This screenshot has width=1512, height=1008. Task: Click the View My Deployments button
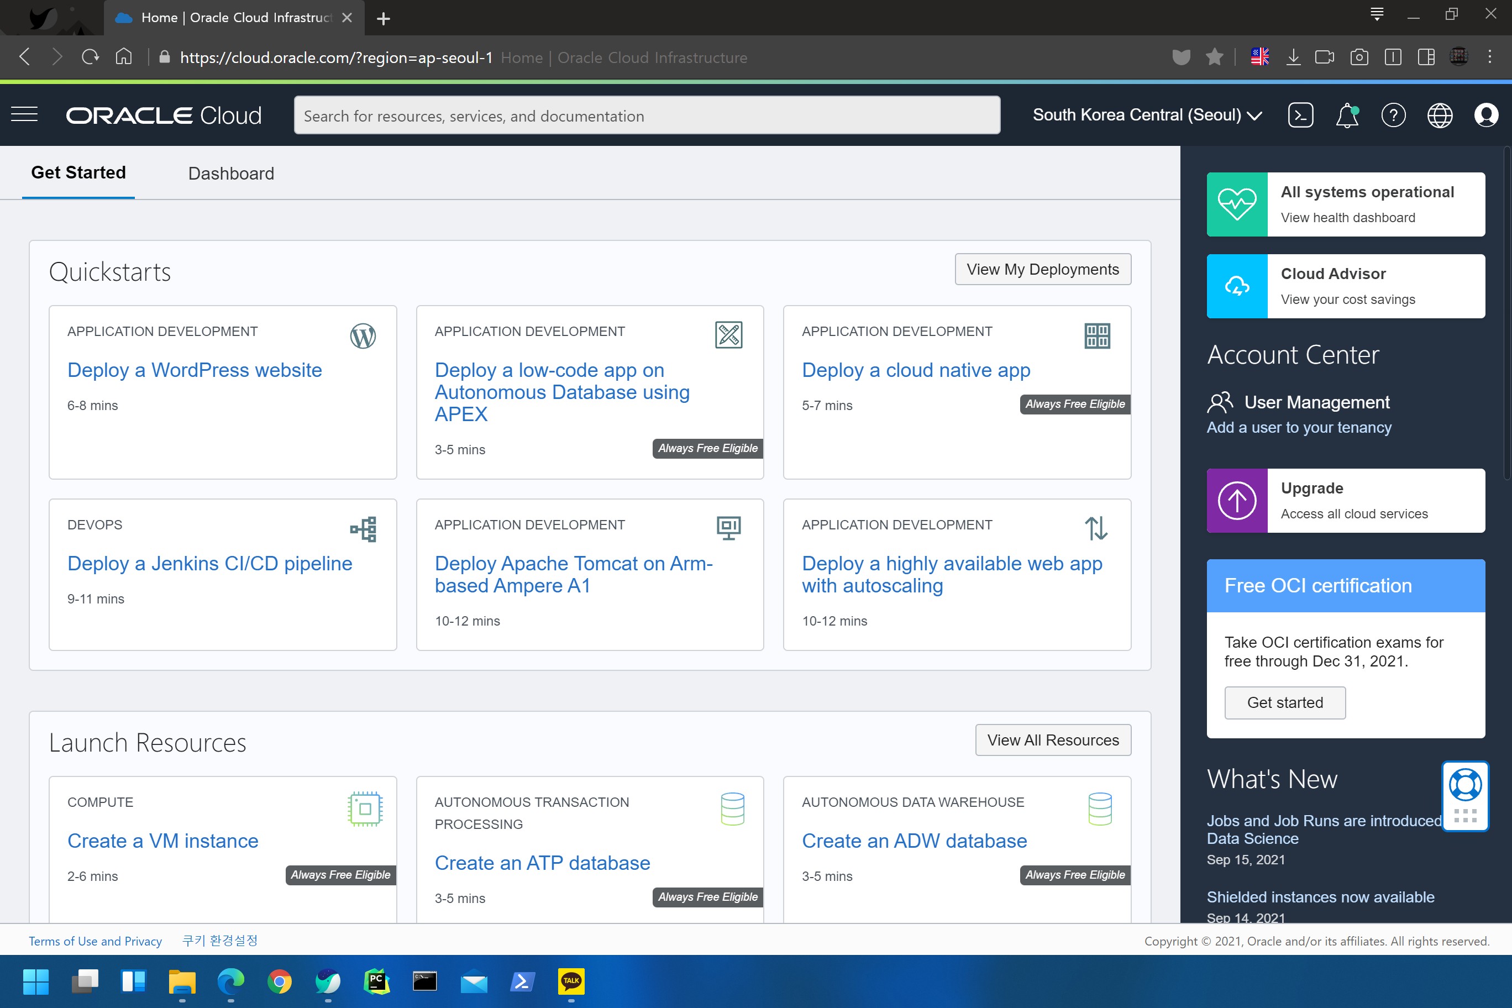click(1043, 269)
